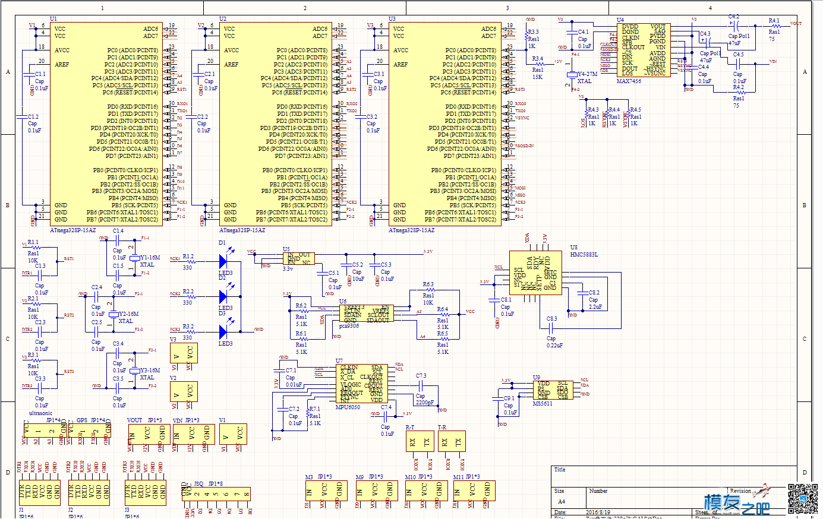Select capacitor C4.2 Cap Pol1 symbol

pos(736,26)
